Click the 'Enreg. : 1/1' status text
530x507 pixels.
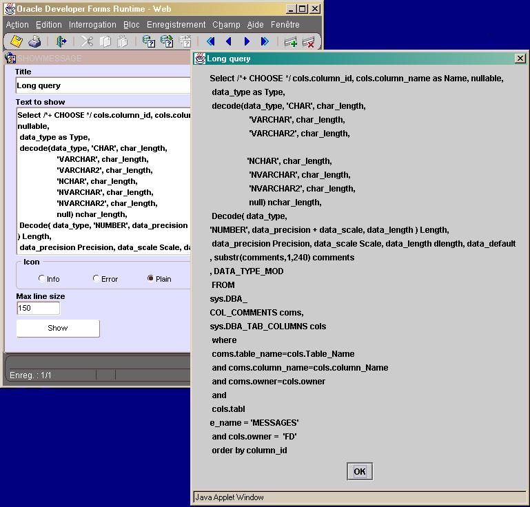pos(30,375)
